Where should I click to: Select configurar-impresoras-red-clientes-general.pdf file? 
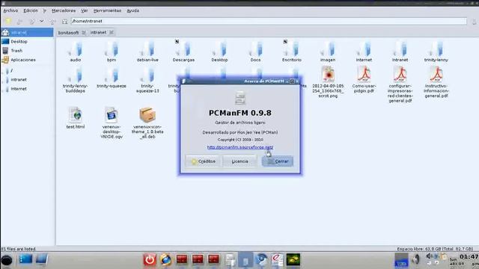pyautogui.click(x=400, y=84)
